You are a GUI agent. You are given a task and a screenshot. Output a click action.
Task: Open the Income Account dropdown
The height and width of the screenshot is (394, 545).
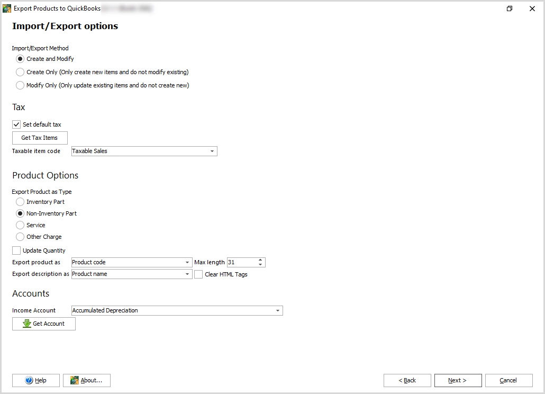click(278, 310)
